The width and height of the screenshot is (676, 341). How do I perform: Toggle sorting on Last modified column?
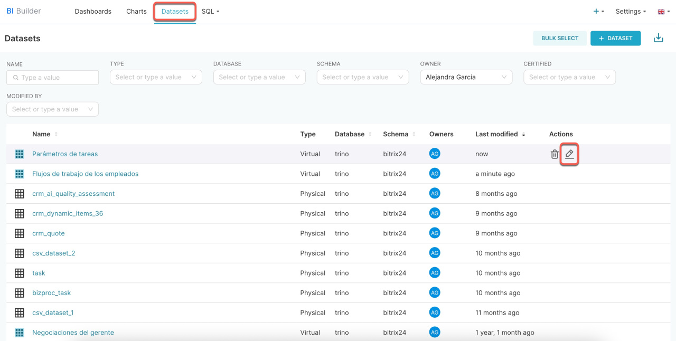pos(500,134)
